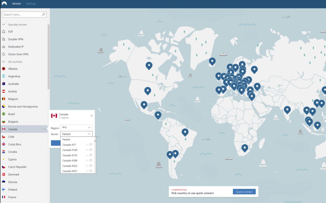Pick Cyprus in the sidebar

point(12,159)
